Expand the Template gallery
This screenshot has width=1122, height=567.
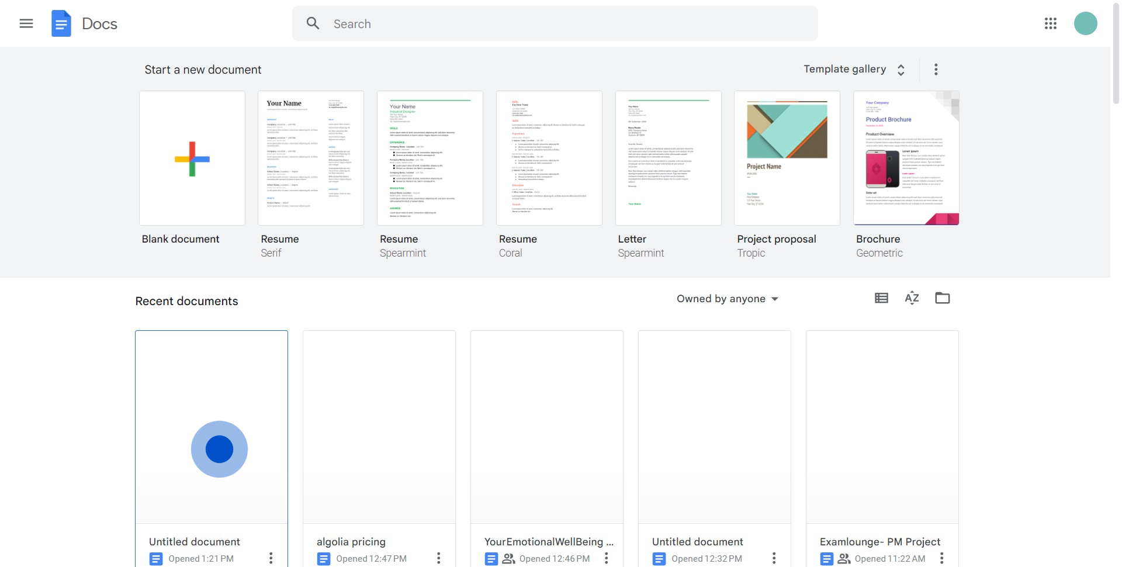[x=854, y=70]
